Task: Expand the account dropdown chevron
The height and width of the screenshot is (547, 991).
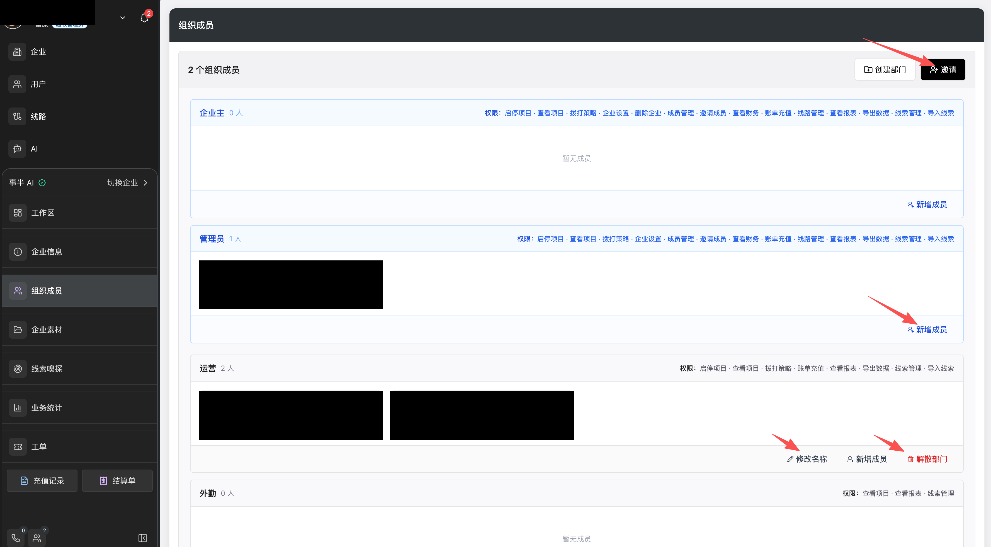Action: pos(123,18)
